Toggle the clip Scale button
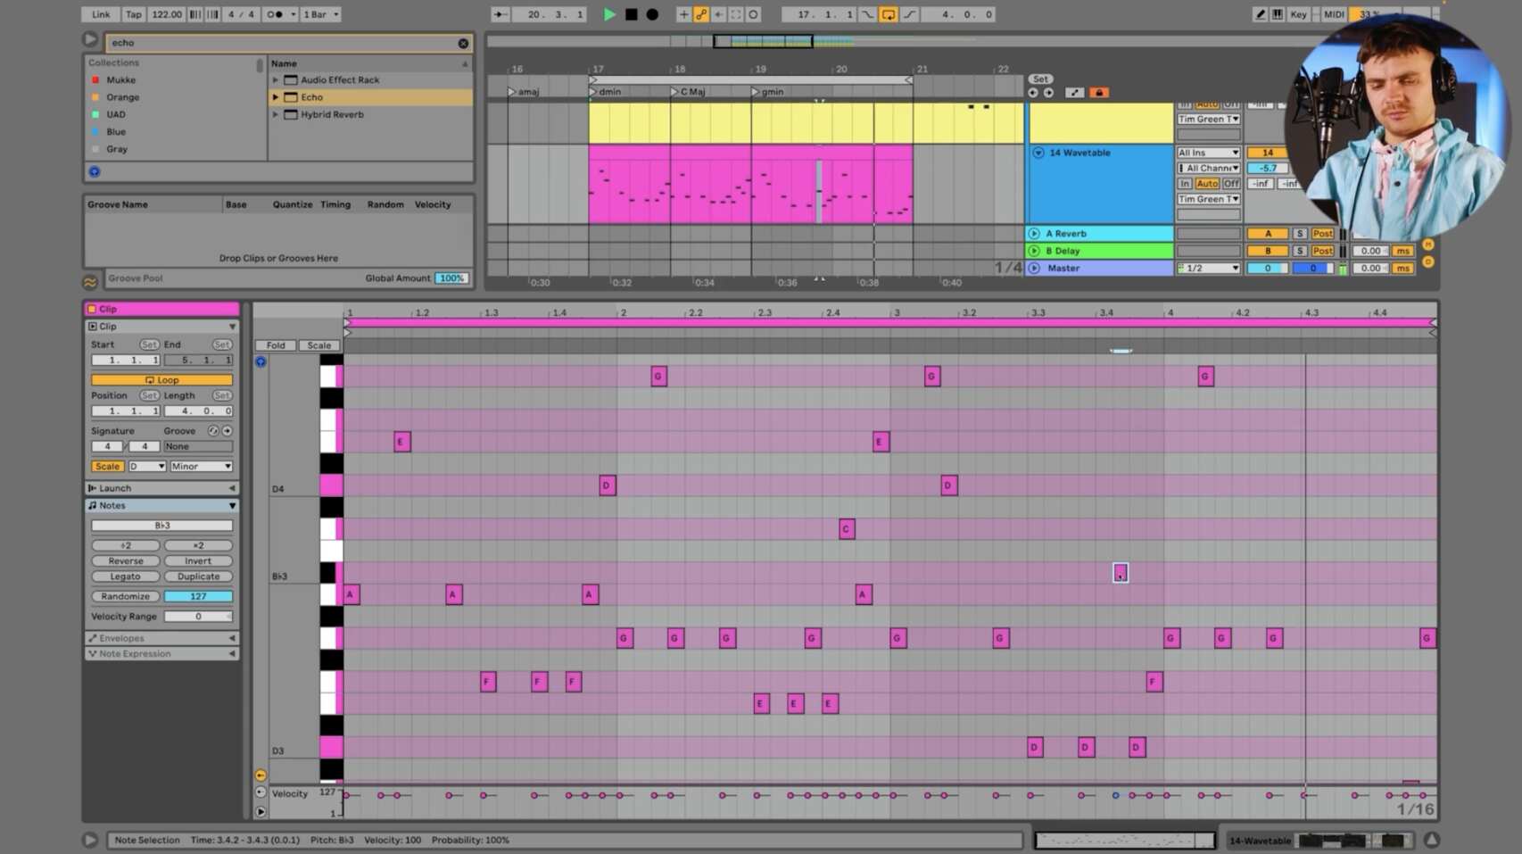Screen dimensions: 1522x854 click(107, 466)
